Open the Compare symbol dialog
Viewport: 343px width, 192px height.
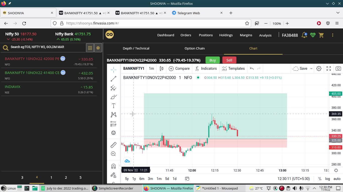tap(179, 68)
